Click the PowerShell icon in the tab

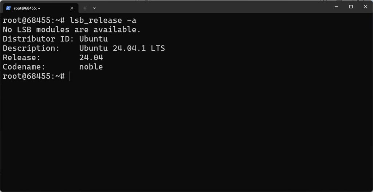point(8,8)
